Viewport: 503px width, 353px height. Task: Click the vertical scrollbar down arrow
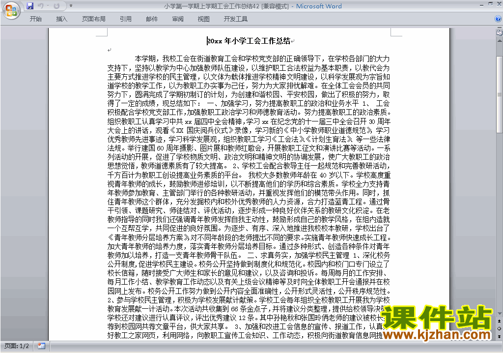[500, 314]
